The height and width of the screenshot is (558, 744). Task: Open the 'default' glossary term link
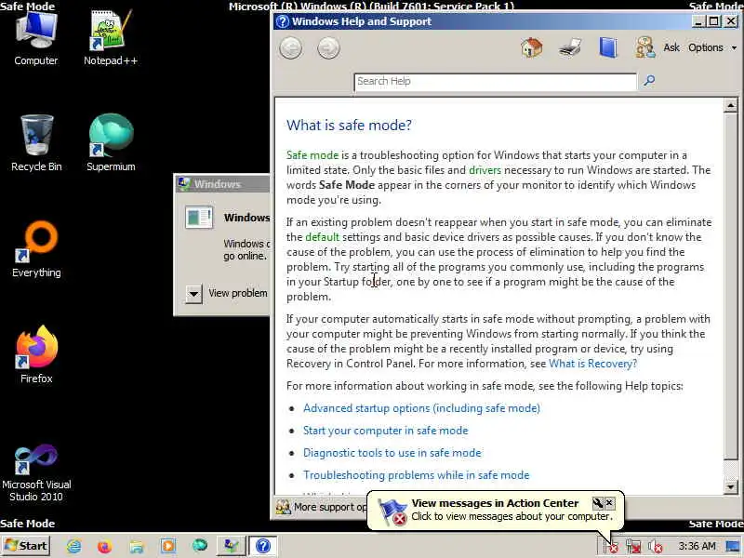pyautogui.click(x=322, y=237)
